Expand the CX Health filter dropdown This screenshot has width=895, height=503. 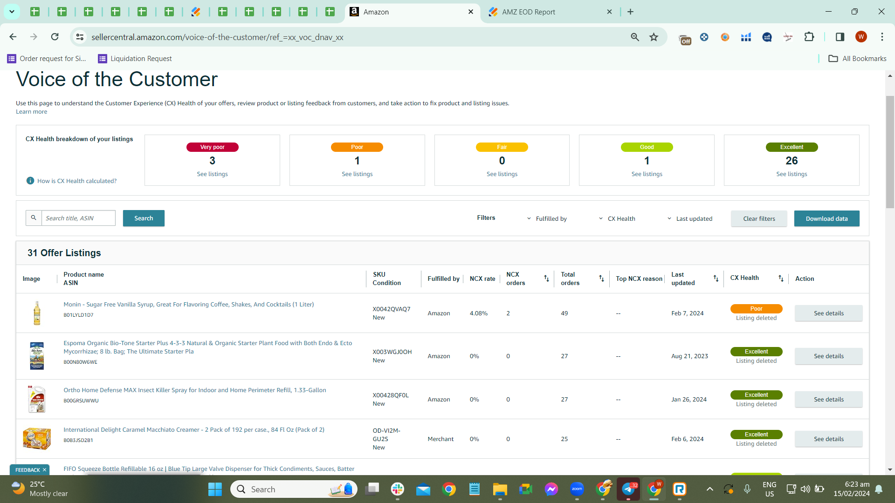[x=617, y=219]
